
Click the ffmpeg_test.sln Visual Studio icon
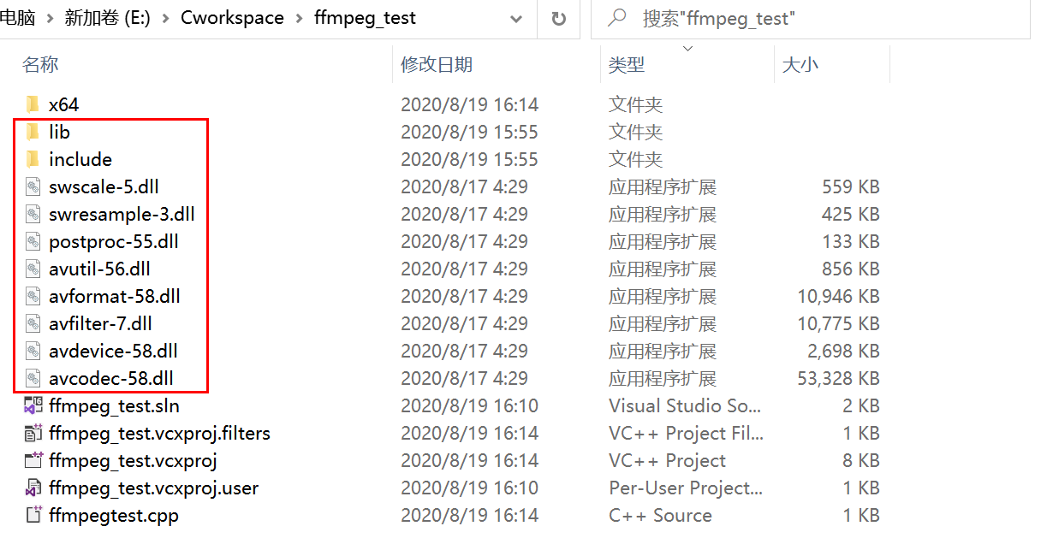(33, 405)
